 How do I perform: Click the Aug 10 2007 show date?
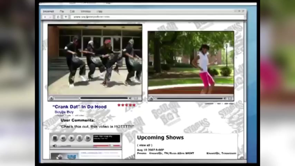point(150,150)
